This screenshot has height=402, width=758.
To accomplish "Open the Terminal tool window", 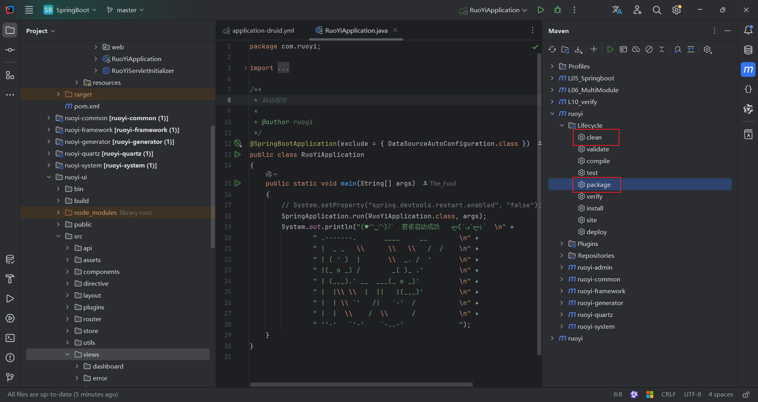I will click(10, 338).
